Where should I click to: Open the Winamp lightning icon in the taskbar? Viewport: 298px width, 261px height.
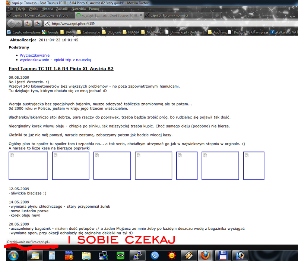pos(189,255)
